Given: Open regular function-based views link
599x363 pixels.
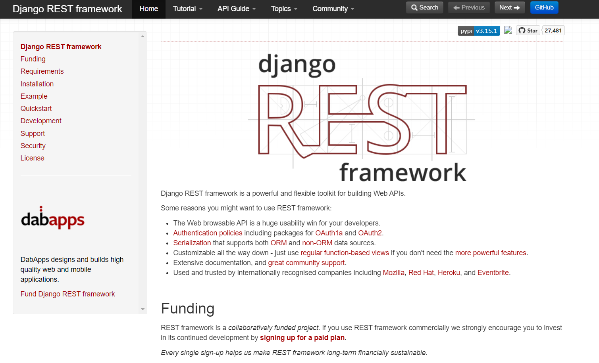Looking at the screenshot, I should (345, 253).
